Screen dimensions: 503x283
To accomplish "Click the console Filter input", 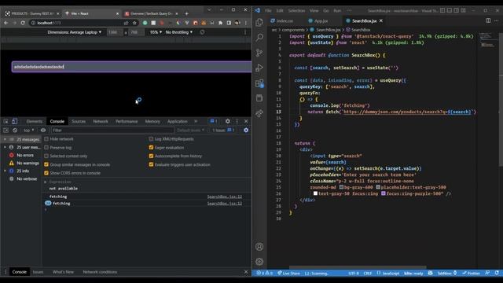I will [x=112, y=130].
